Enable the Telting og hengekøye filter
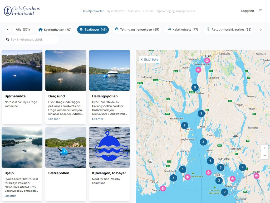Viewport: 270px width, 203px height. tap(137, 29)
